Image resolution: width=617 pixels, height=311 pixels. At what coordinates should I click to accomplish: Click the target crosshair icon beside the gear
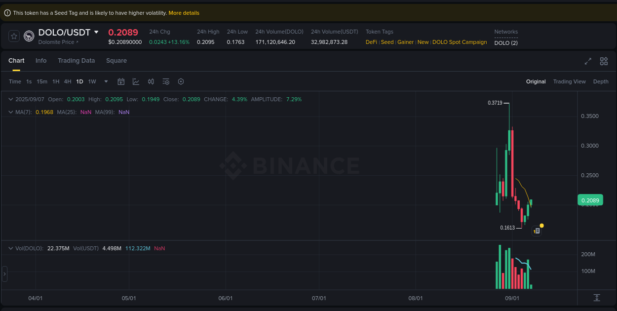pyautogui.click(x=181, y=81)
